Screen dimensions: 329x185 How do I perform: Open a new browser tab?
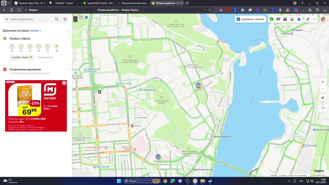(x=187, y=3)
